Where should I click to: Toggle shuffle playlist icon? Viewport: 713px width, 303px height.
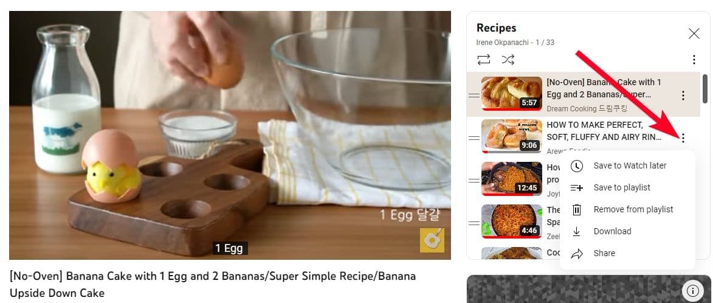click(x=508, y=60)
